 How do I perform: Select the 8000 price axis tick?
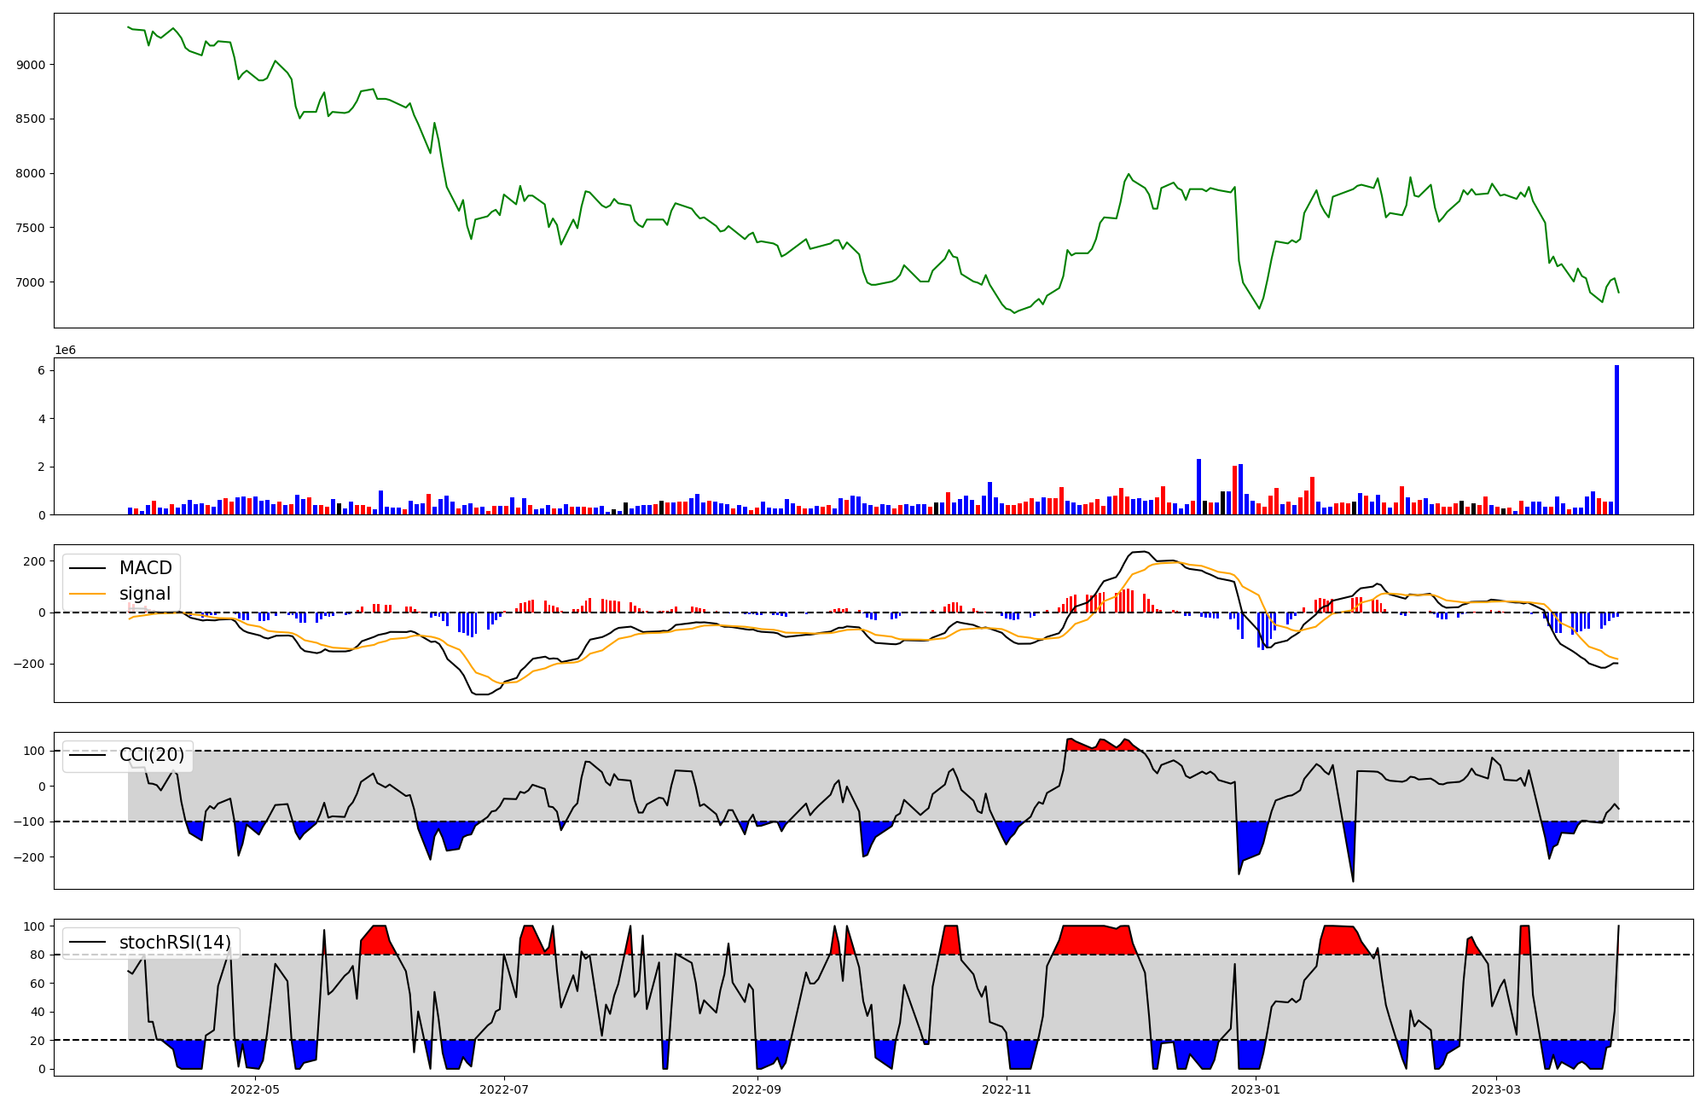pos(31,174)
